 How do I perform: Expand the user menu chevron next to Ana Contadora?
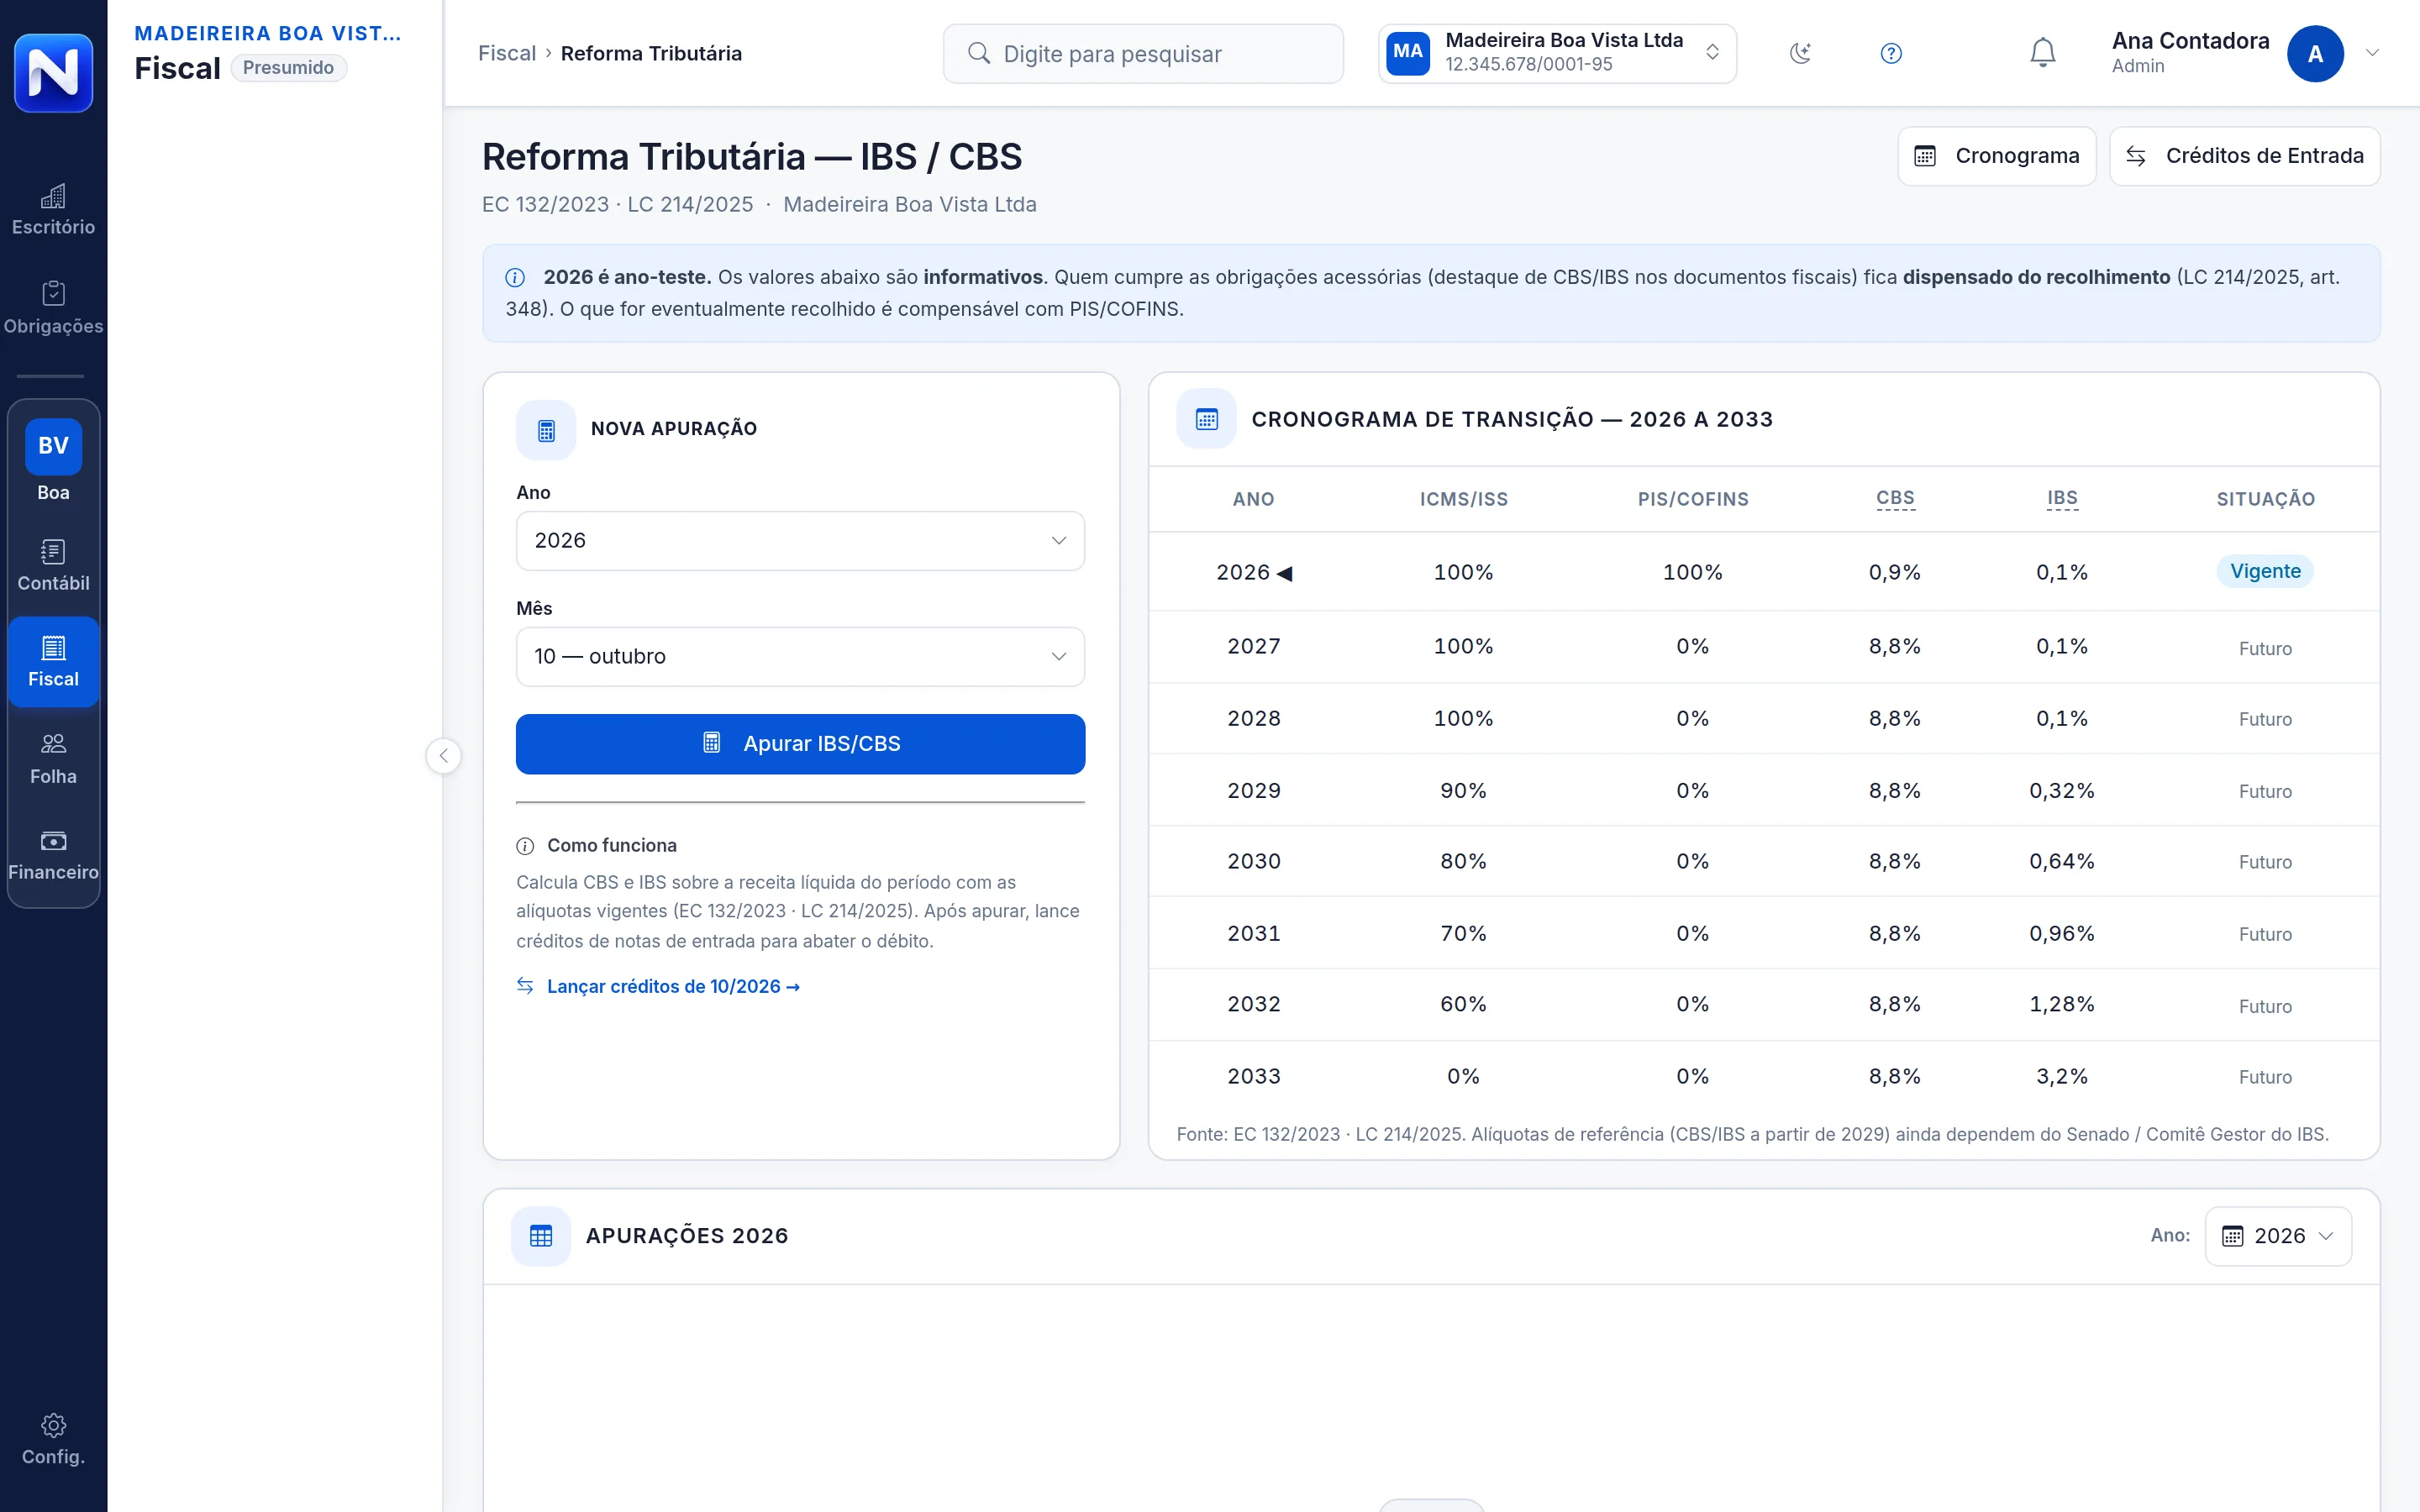tap(2372, 53)
